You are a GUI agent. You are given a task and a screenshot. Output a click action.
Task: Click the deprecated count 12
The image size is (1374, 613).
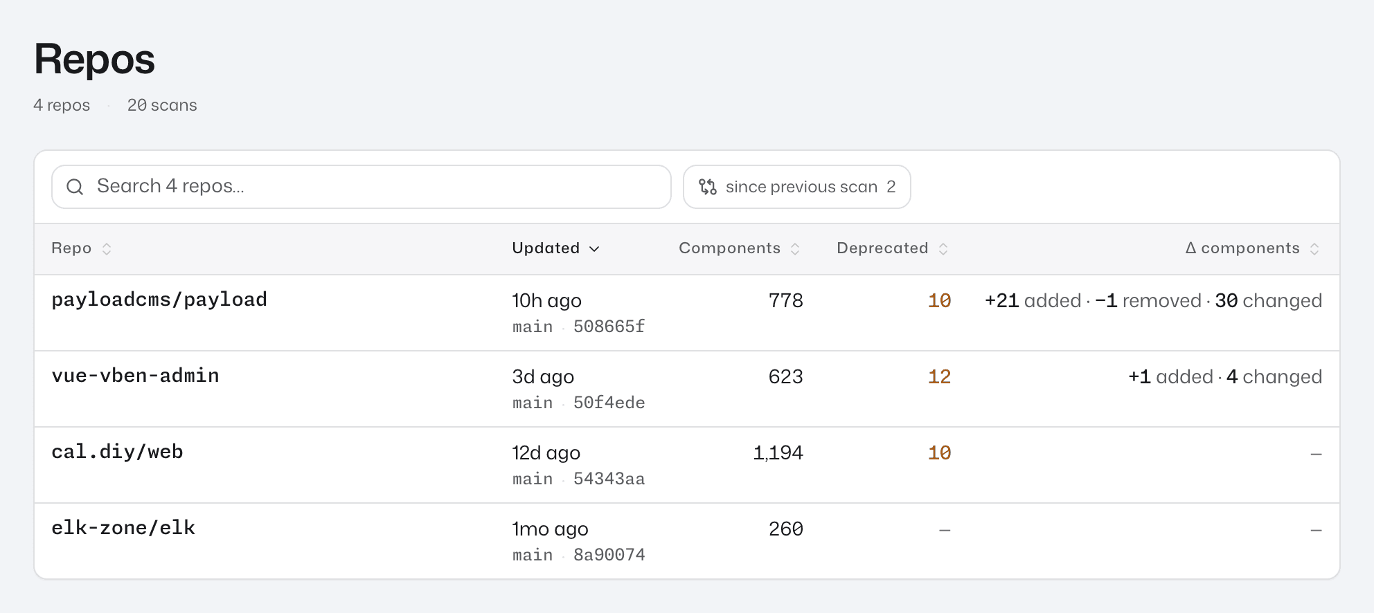939,376
